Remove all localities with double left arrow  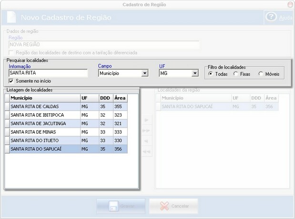[x=147, y=151]
